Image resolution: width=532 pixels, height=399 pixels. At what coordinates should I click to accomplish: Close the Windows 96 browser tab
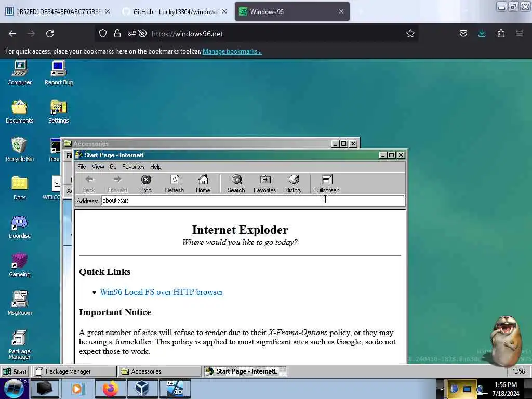pos(341,11)
